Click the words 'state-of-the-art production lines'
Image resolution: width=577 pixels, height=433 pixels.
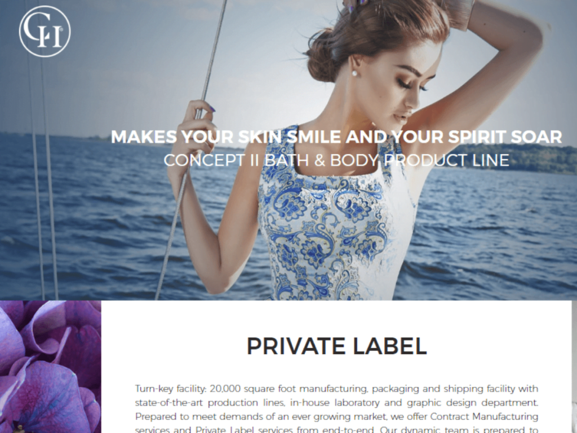coord(210,403)
